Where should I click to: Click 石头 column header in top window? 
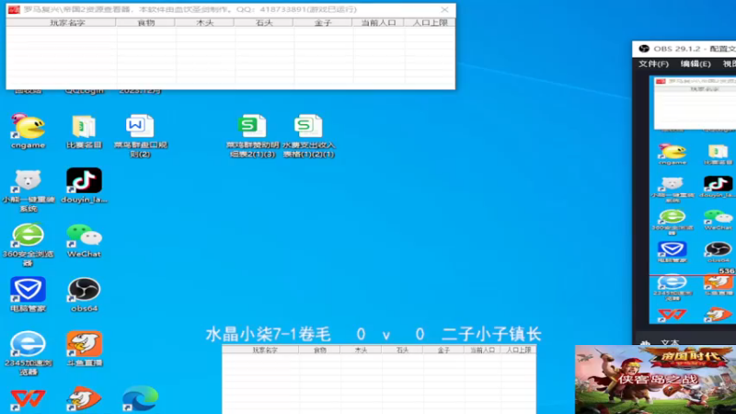click(x=264, y=22)
